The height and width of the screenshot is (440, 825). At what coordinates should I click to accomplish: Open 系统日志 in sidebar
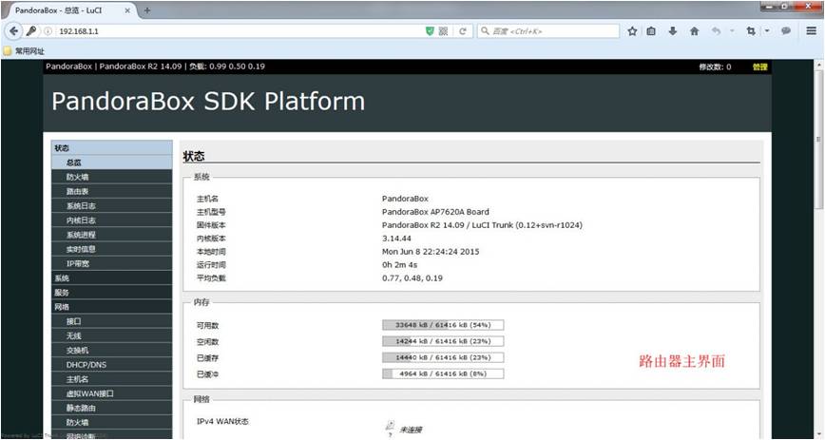(x=111, y=206)
